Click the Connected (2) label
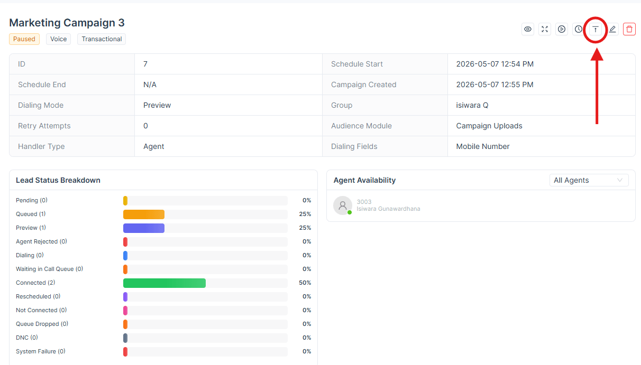The image size is (641, 365). click(x=35, y=283)
